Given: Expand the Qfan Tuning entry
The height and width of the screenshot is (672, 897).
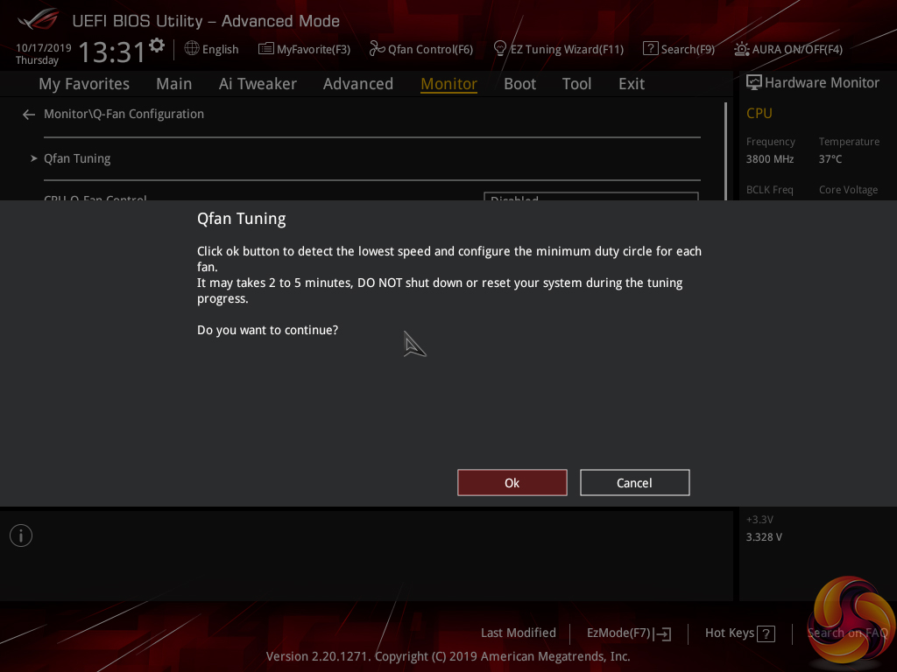Looking at the screenshot, I should (77, 158).
